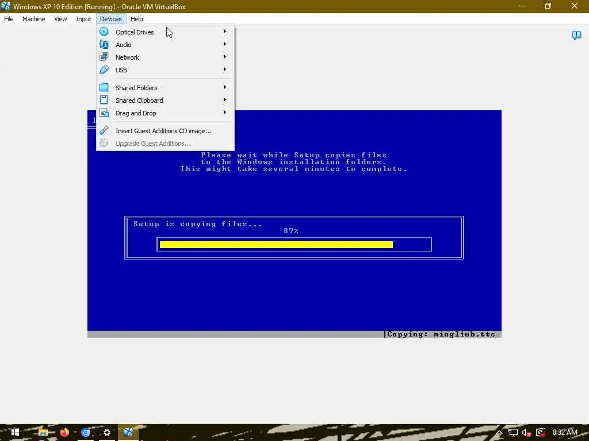This screenshot has width=589, height=441.
Task: Expand the USB submenu arrow
Action: tap(225, 69)
